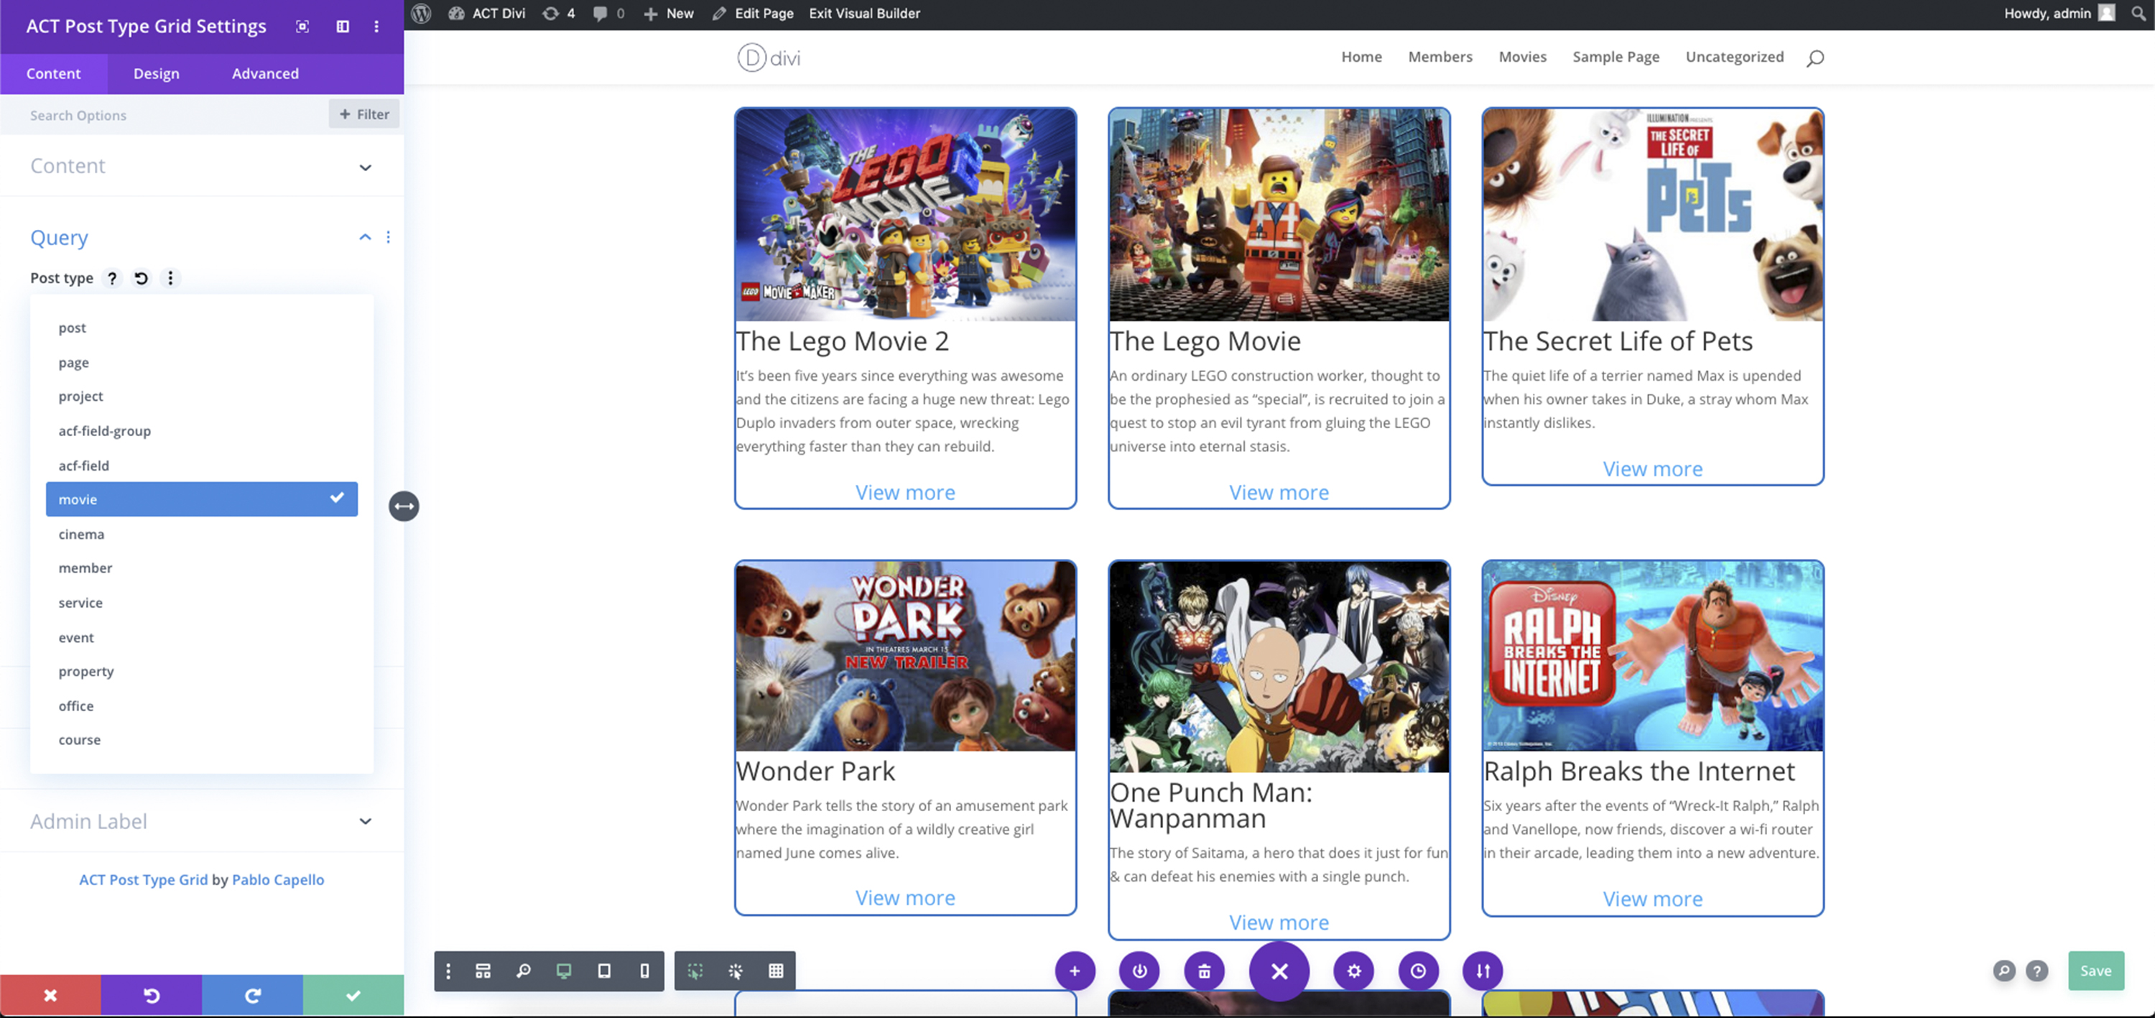The width and height of the screenshot is (2155, 1018).
Task: Click Exit Visual Builder
Action: coord(864,14)
